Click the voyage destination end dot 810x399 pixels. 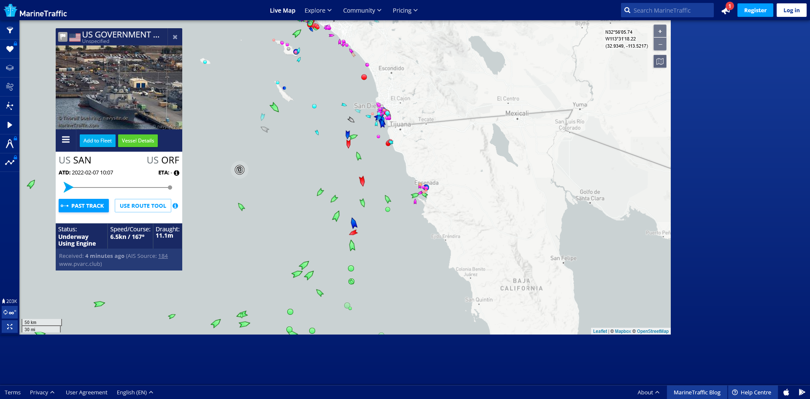pos(170,187)
